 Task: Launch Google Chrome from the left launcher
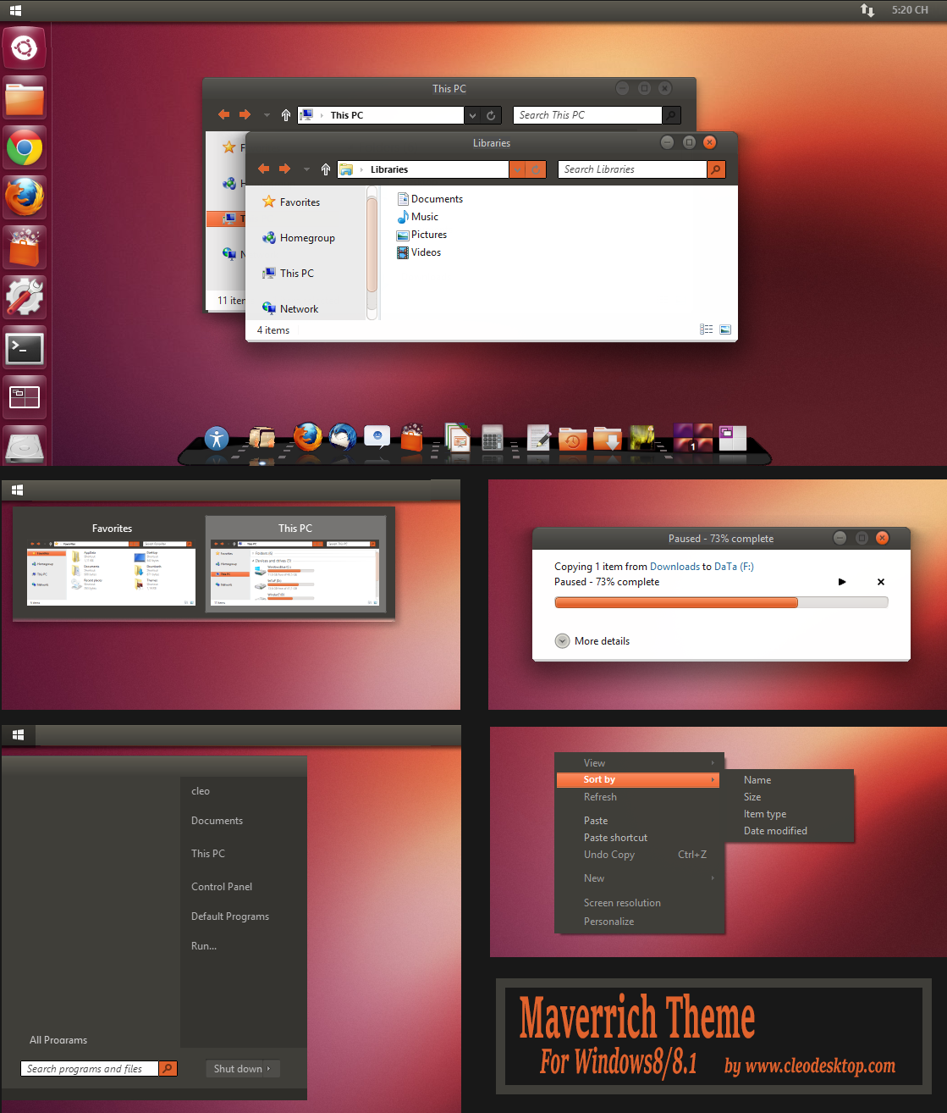point(25,148)
